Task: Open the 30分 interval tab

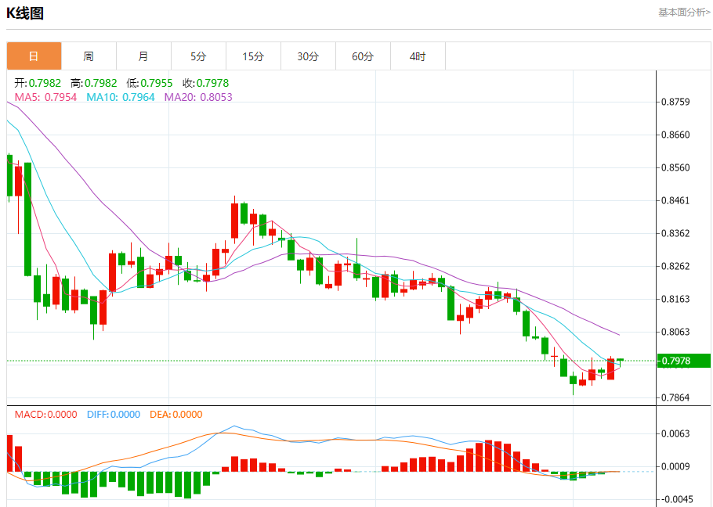Action: coord(308,56)
